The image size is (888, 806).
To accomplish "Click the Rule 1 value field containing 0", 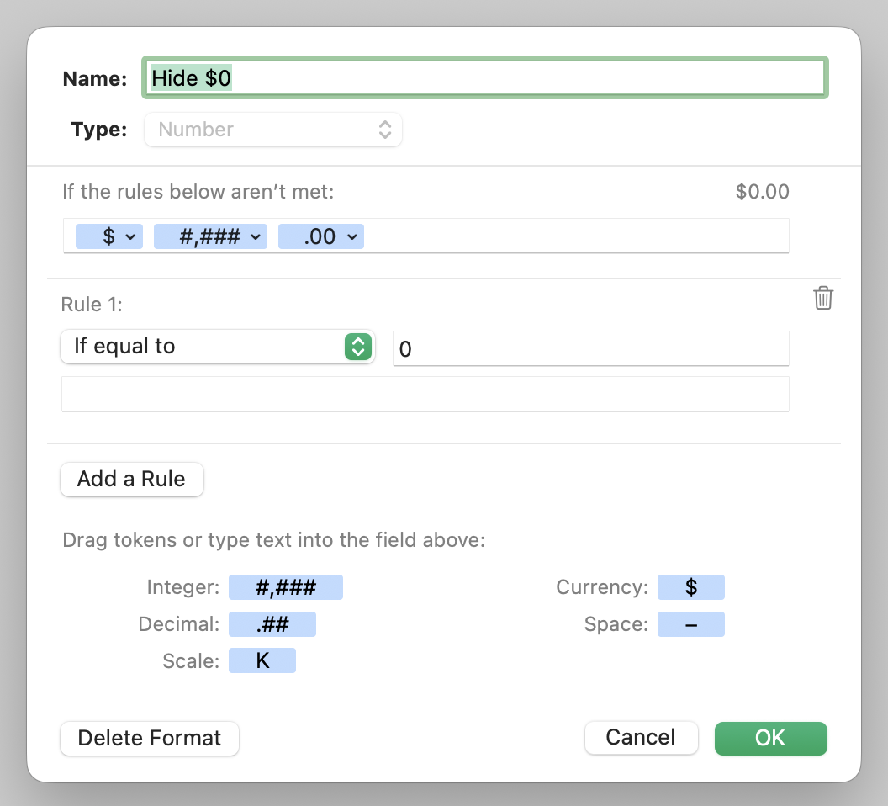I will tap(590, 348).
